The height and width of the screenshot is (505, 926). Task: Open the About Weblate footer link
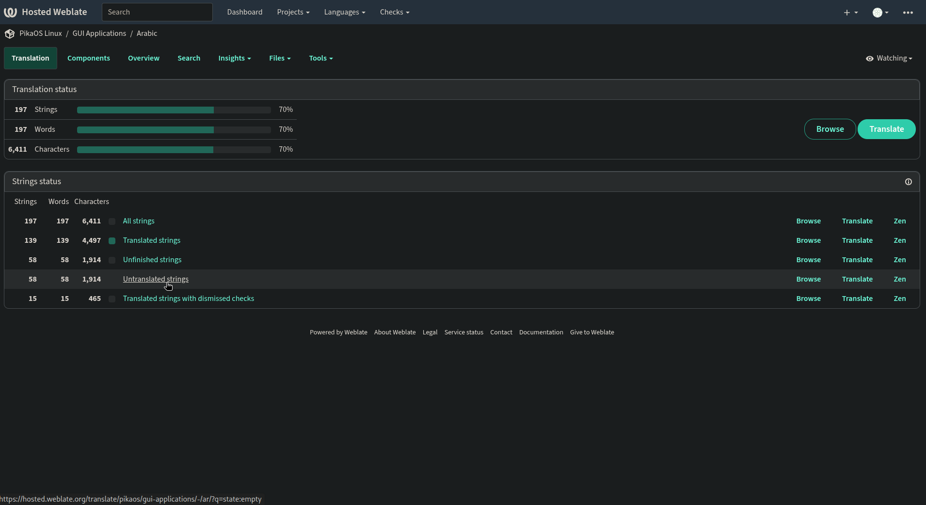[395, 332]
